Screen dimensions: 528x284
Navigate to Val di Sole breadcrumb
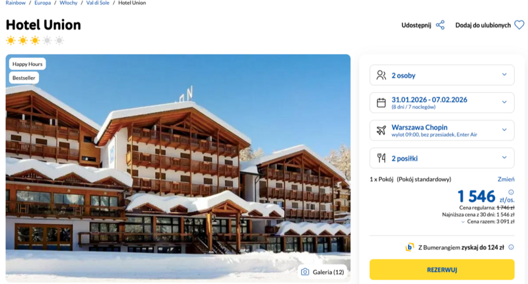pyautogui.click(x=99, y=3)
